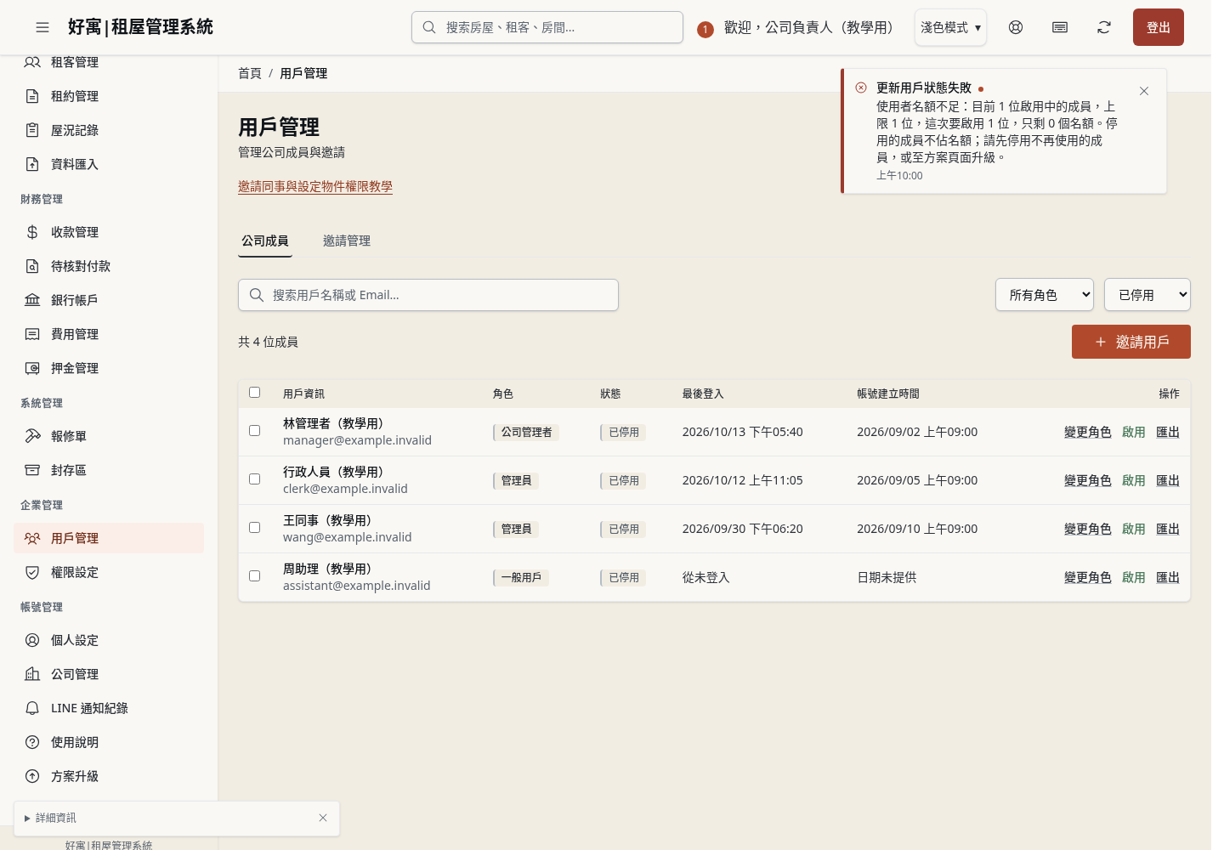The width and height of the screenshot is (1224, 850).
Task: Click the notification badge showing 1
Action: tap(705, 29)
